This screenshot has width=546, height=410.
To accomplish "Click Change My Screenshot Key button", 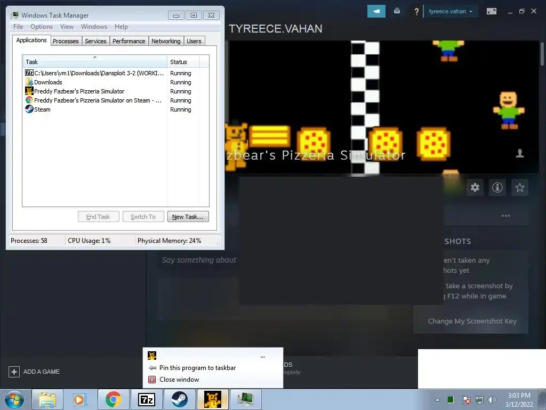I will 472,321.
